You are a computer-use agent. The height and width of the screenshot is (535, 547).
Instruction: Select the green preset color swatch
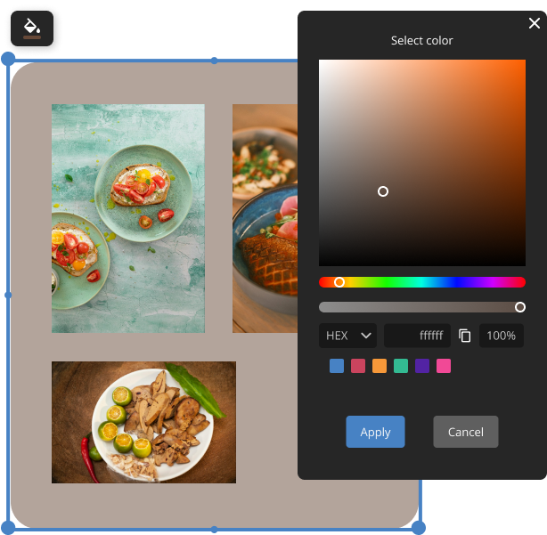point(401,366)
